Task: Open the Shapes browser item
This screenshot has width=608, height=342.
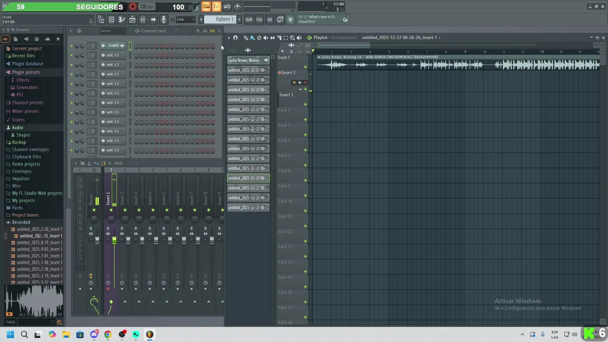Action: click(x=23, y=135)
